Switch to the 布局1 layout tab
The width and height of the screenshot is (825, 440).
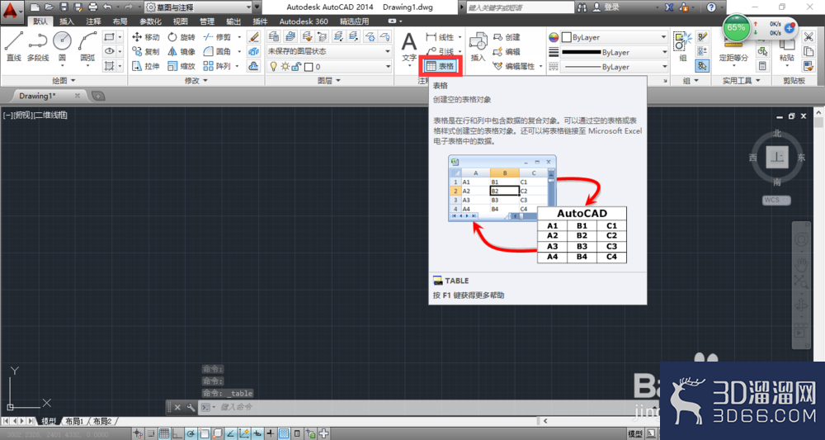pos(75,422)
